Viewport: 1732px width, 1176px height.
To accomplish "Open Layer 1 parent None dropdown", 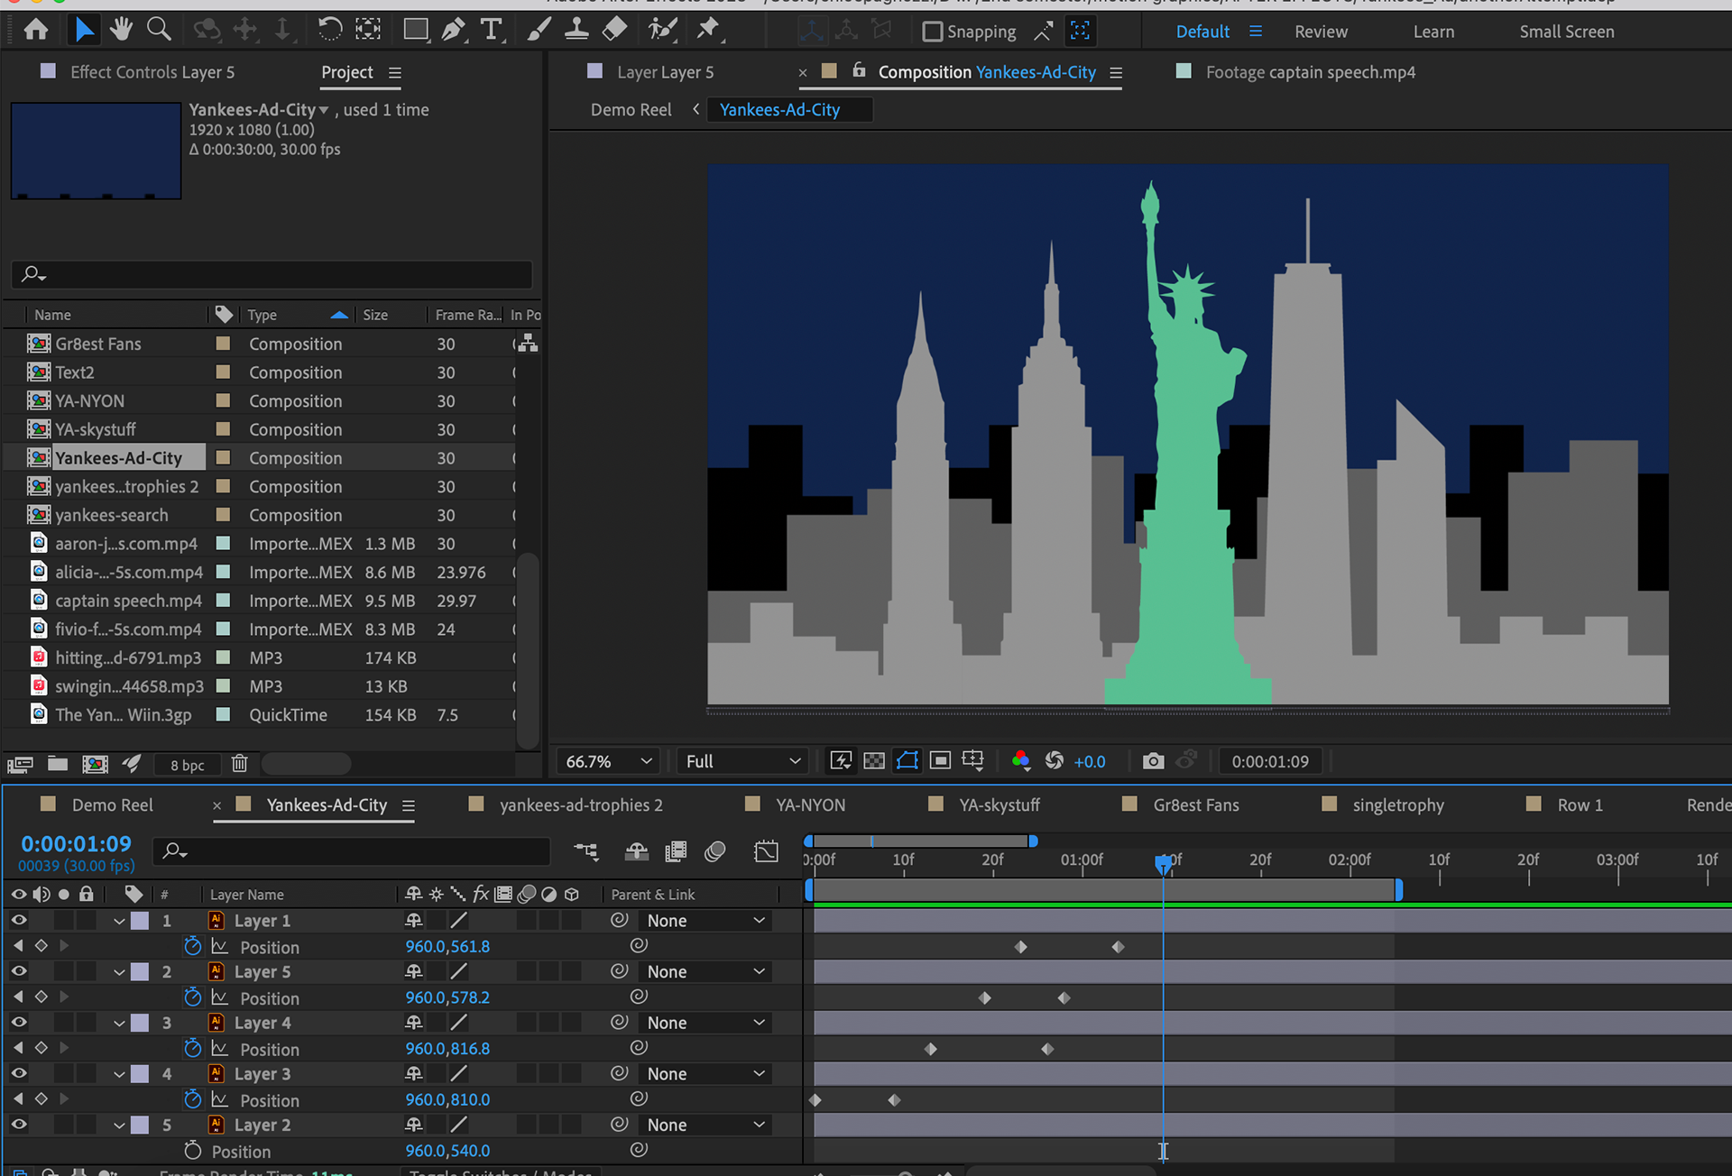I will (x=705, y=920).
